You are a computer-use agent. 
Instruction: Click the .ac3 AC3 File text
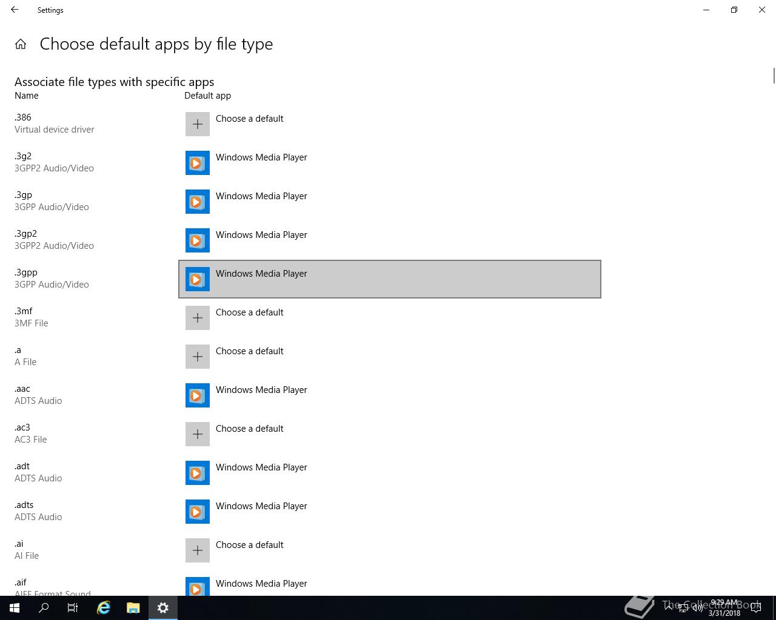point(31,434)
